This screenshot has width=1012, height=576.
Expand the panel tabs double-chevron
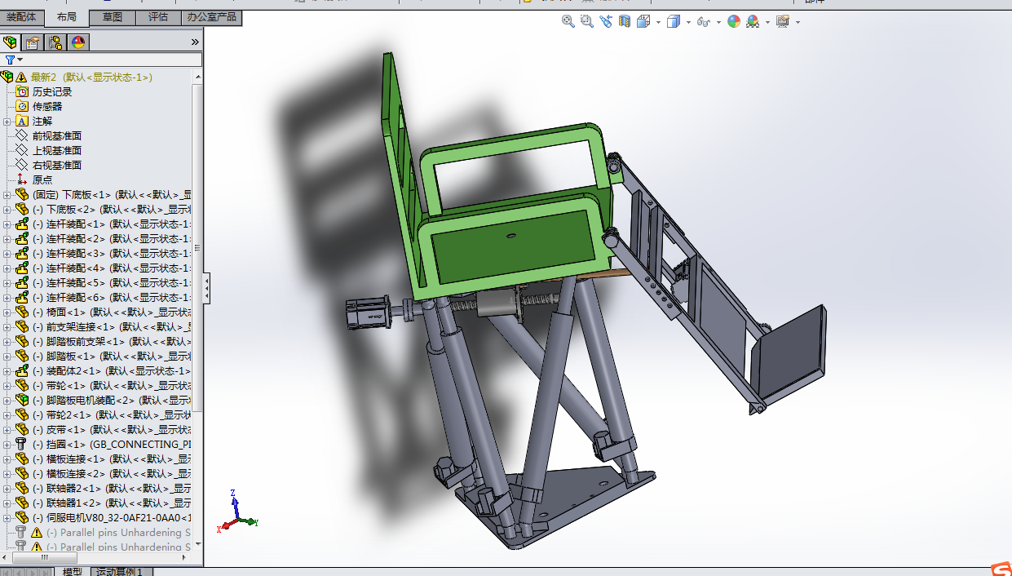pyautogui.click(x=195, y=42)
